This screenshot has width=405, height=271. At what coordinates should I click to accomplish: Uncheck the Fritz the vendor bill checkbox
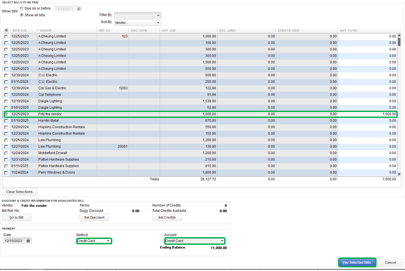click(6, 114)
